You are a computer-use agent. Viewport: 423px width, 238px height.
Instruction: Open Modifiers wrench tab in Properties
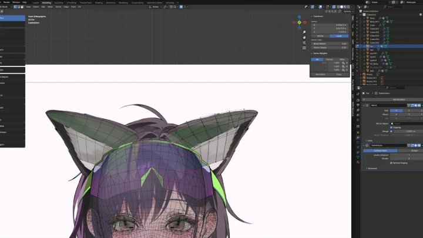pyautogui.click(x=358, y=138)
